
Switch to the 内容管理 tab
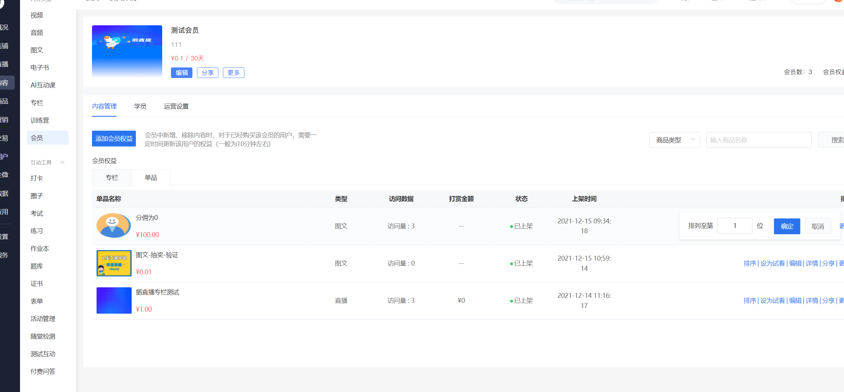104,106
